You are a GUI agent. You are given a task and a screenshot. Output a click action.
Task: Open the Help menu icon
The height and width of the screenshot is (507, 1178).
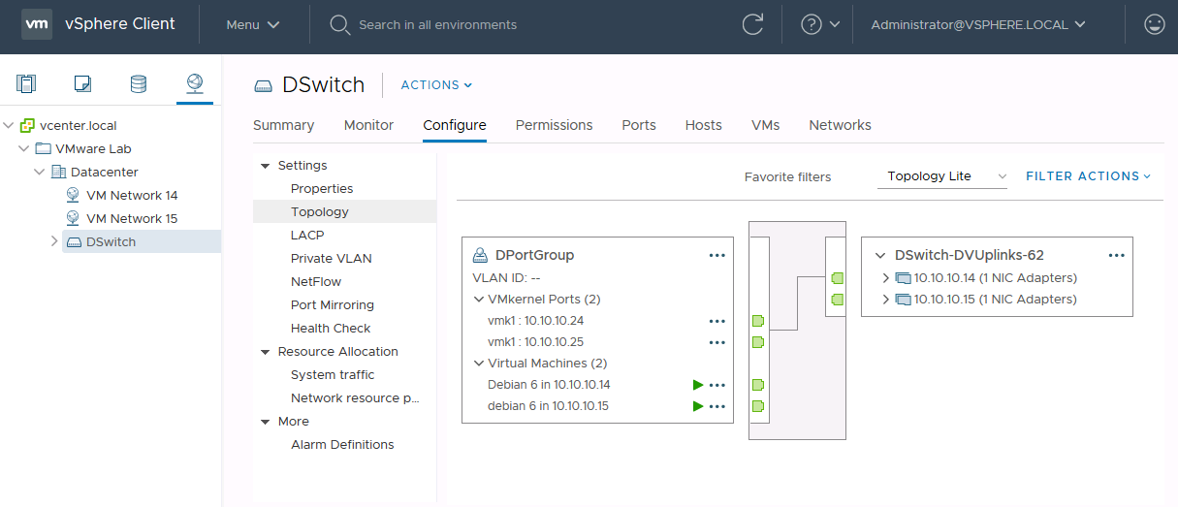812,25
